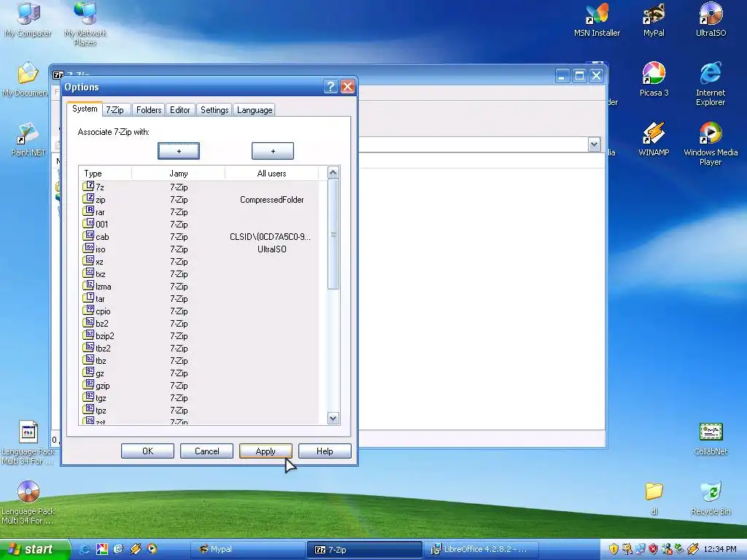Click the system tray clock
This screenshot has width=747, height=560.
pyautogui.click(x=719, y=550)
